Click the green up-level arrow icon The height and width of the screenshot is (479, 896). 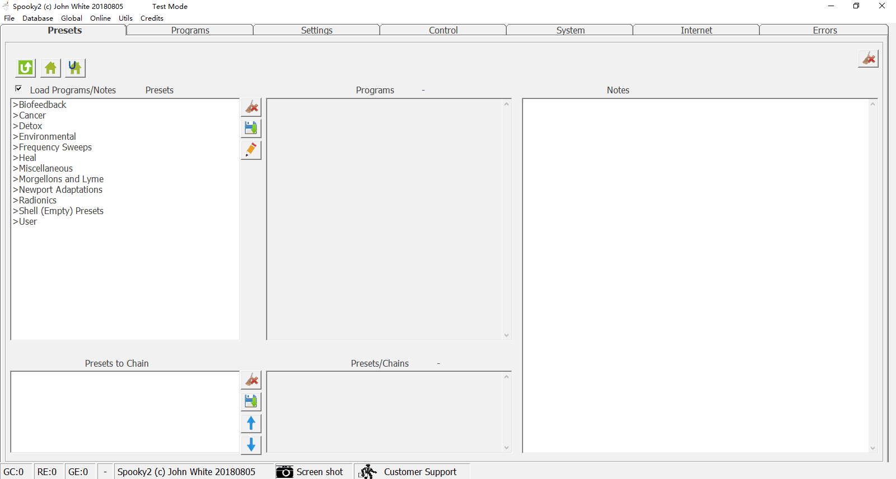(x=25, y=68)
